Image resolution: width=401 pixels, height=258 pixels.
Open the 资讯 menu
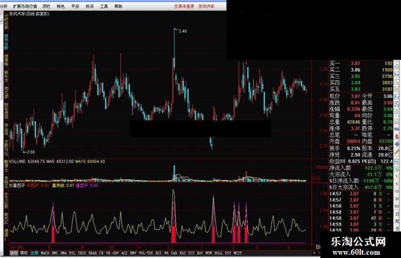[89, 6]
